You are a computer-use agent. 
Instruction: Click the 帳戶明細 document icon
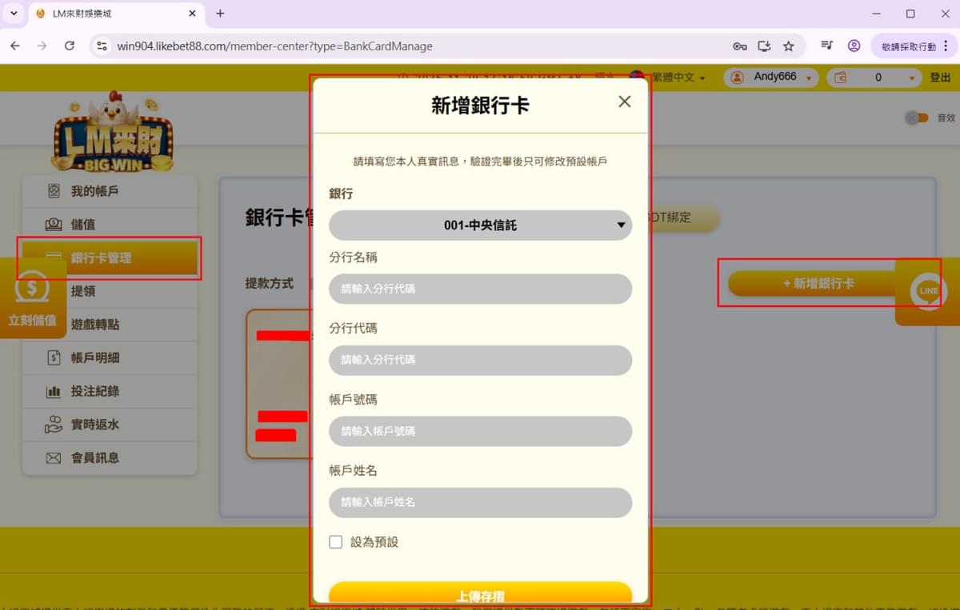click(54, 358)
